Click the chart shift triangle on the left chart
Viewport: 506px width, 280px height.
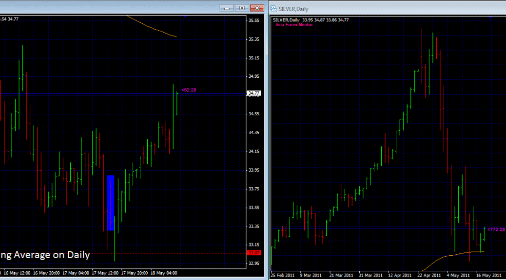185,17
